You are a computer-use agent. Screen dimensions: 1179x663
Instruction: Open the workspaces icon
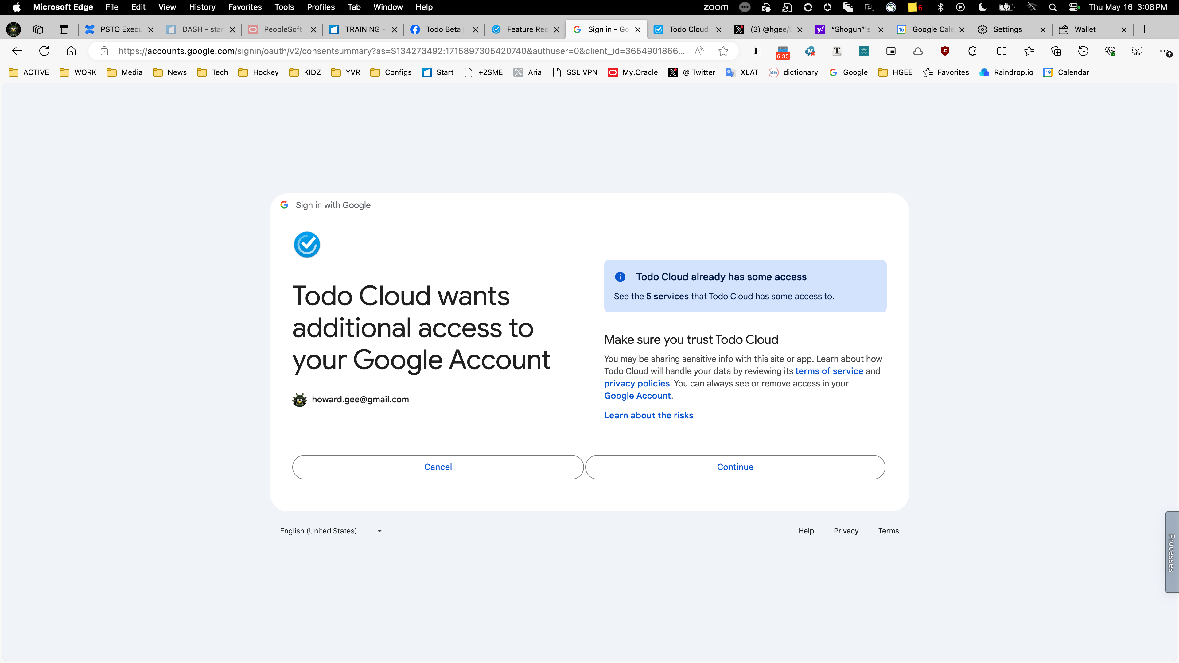(38, 29)
